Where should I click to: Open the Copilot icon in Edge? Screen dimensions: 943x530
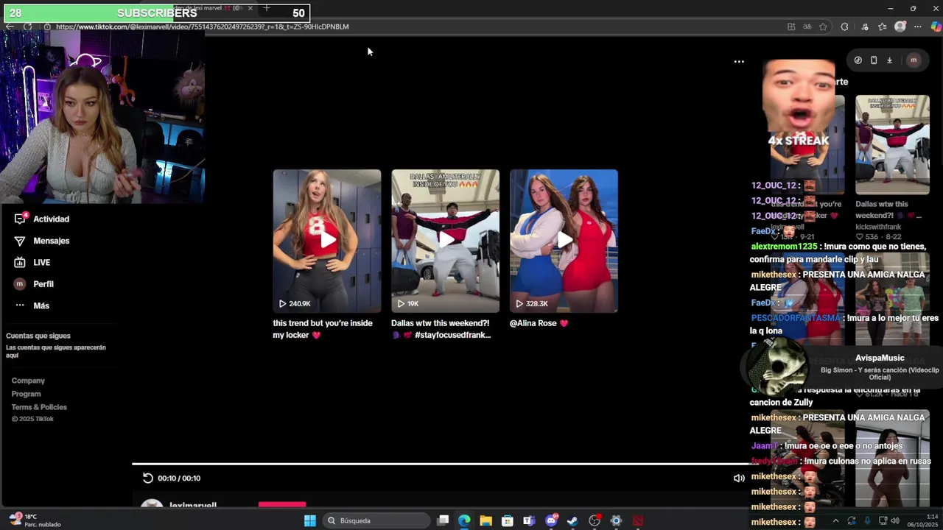[x=936, y=26]
